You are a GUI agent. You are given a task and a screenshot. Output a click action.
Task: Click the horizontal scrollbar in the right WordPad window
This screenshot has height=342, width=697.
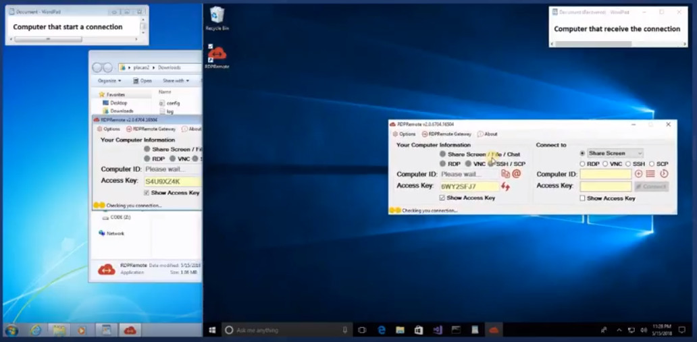tap(594, 44)
